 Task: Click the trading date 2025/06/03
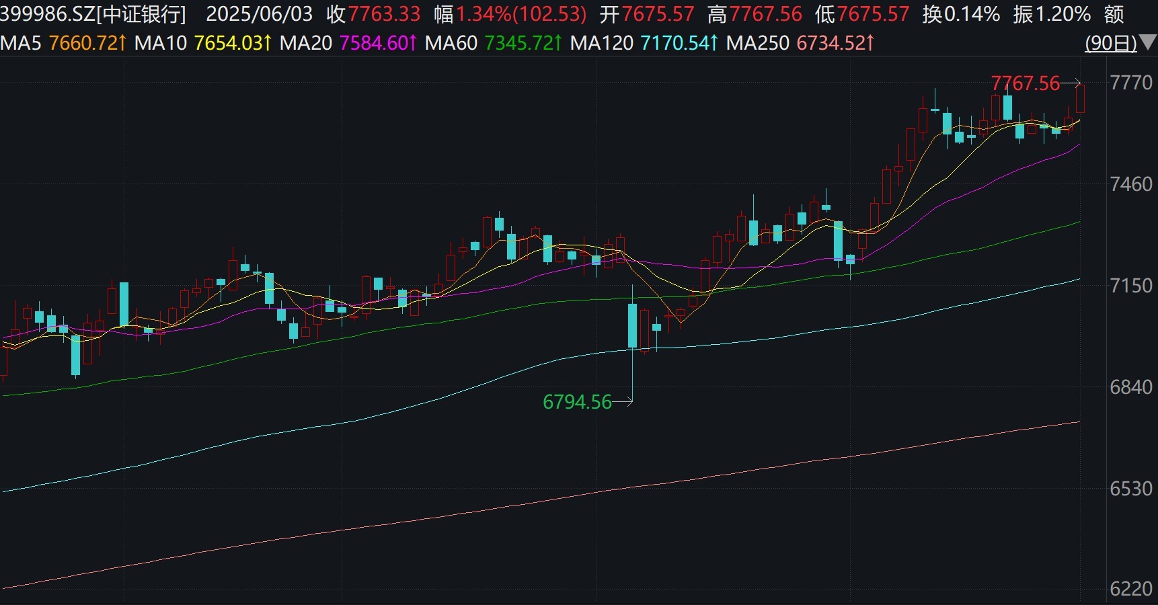[x=260, y=13]
